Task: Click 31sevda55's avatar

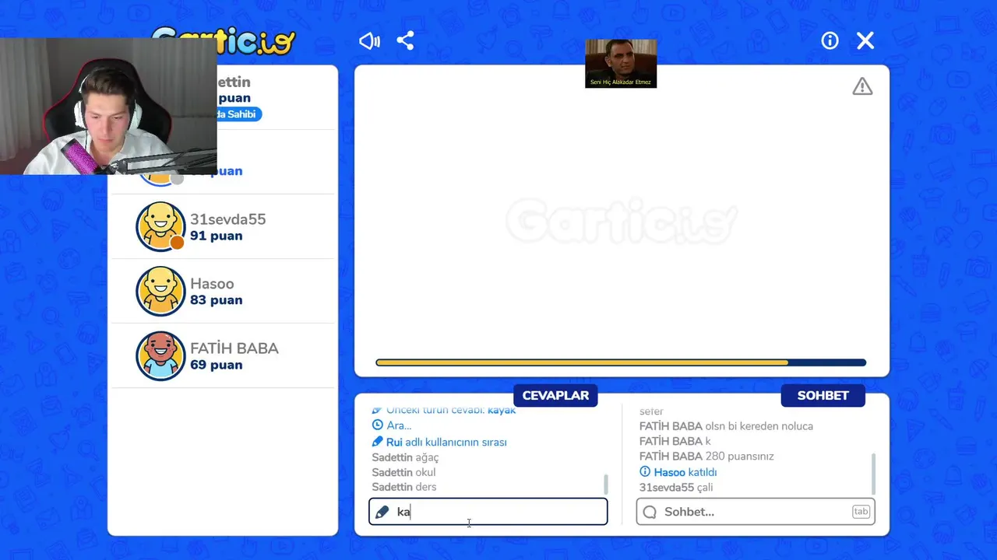Action: coord(160,226)
